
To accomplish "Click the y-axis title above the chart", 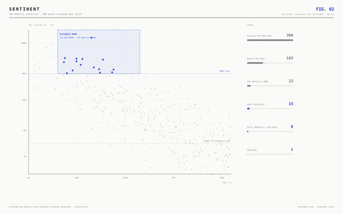I will click(41, 25).
